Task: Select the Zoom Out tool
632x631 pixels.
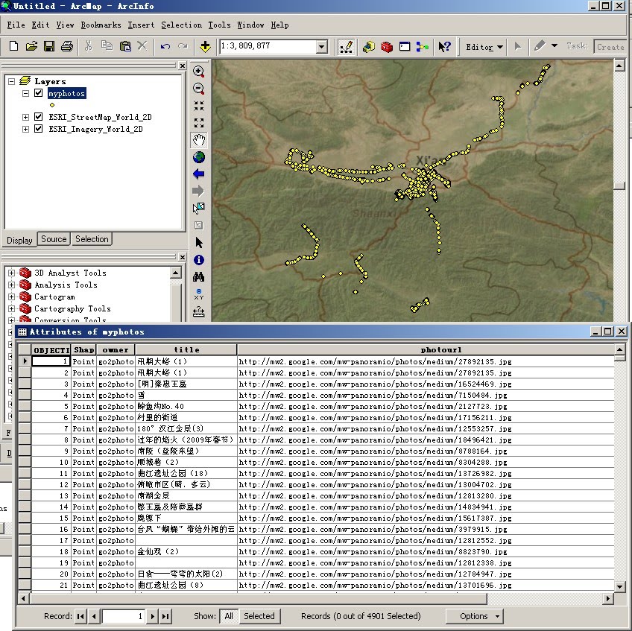Action: [198, 89]
